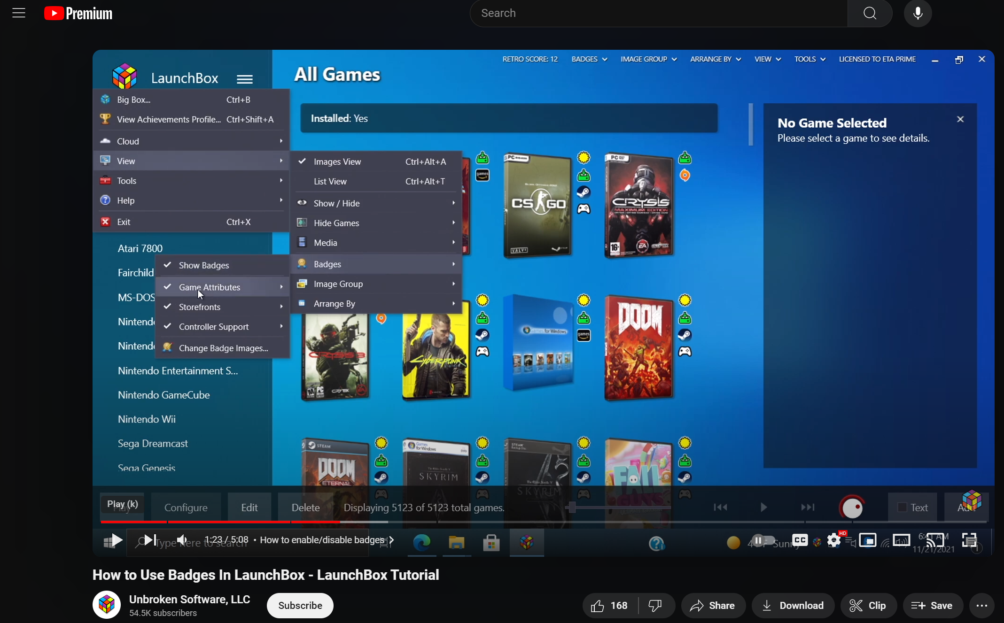Image resolution: width=1004 pixels, height=623 pixels.
Task: Open View Achievements Profile... menu entry
Action: tap(191, 119)
